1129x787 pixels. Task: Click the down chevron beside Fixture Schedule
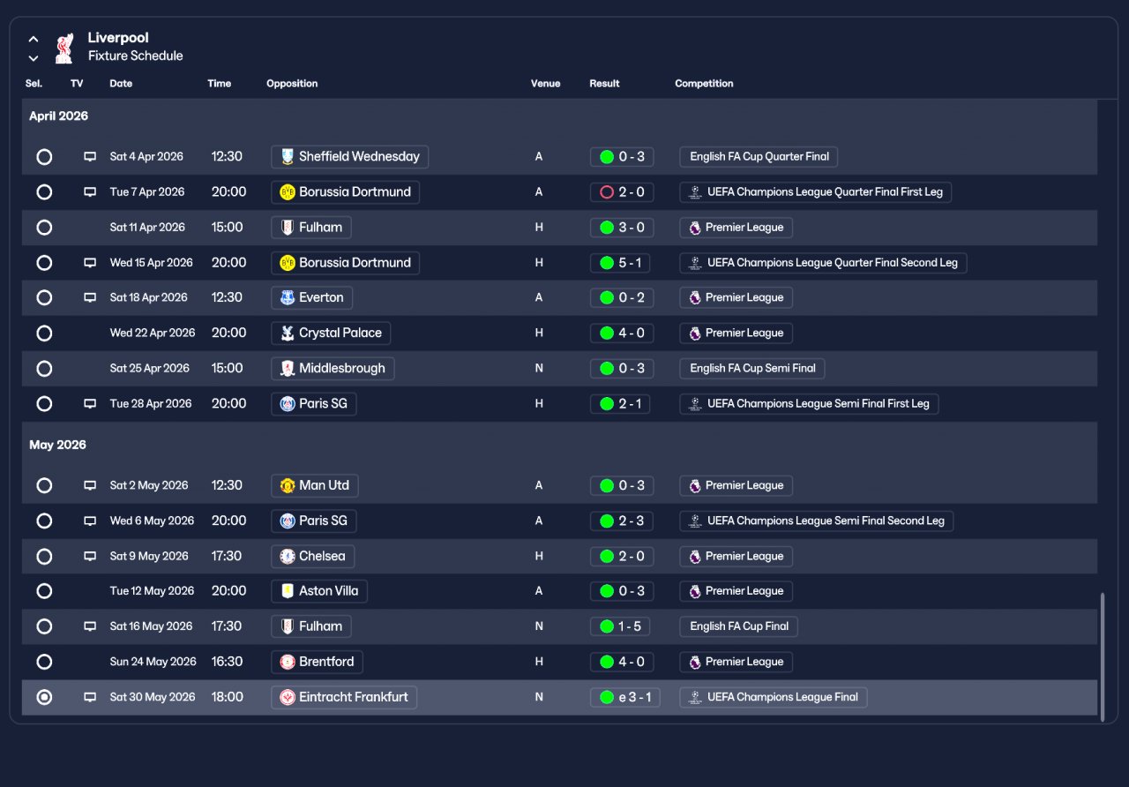(x=34, y=58)
